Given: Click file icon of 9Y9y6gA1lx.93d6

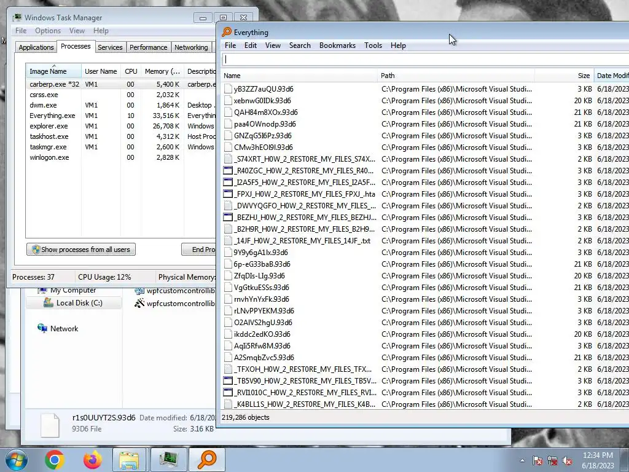Looking at the screenshot, I should click(x=228, y=253).
